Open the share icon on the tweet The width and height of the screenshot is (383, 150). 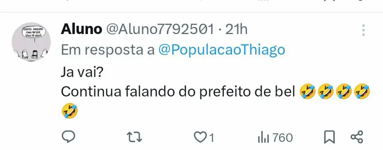point(357,137)
